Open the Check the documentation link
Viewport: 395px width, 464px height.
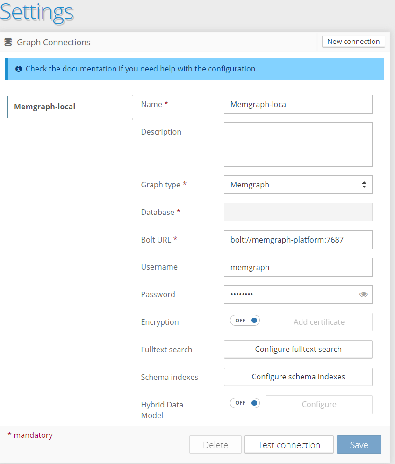pyautogui.click(x=71, y=69)
